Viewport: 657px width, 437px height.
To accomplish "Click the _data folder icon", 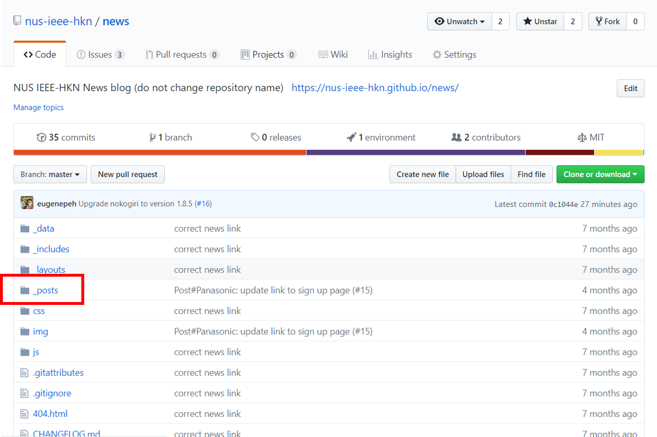I will pos(25,228).
